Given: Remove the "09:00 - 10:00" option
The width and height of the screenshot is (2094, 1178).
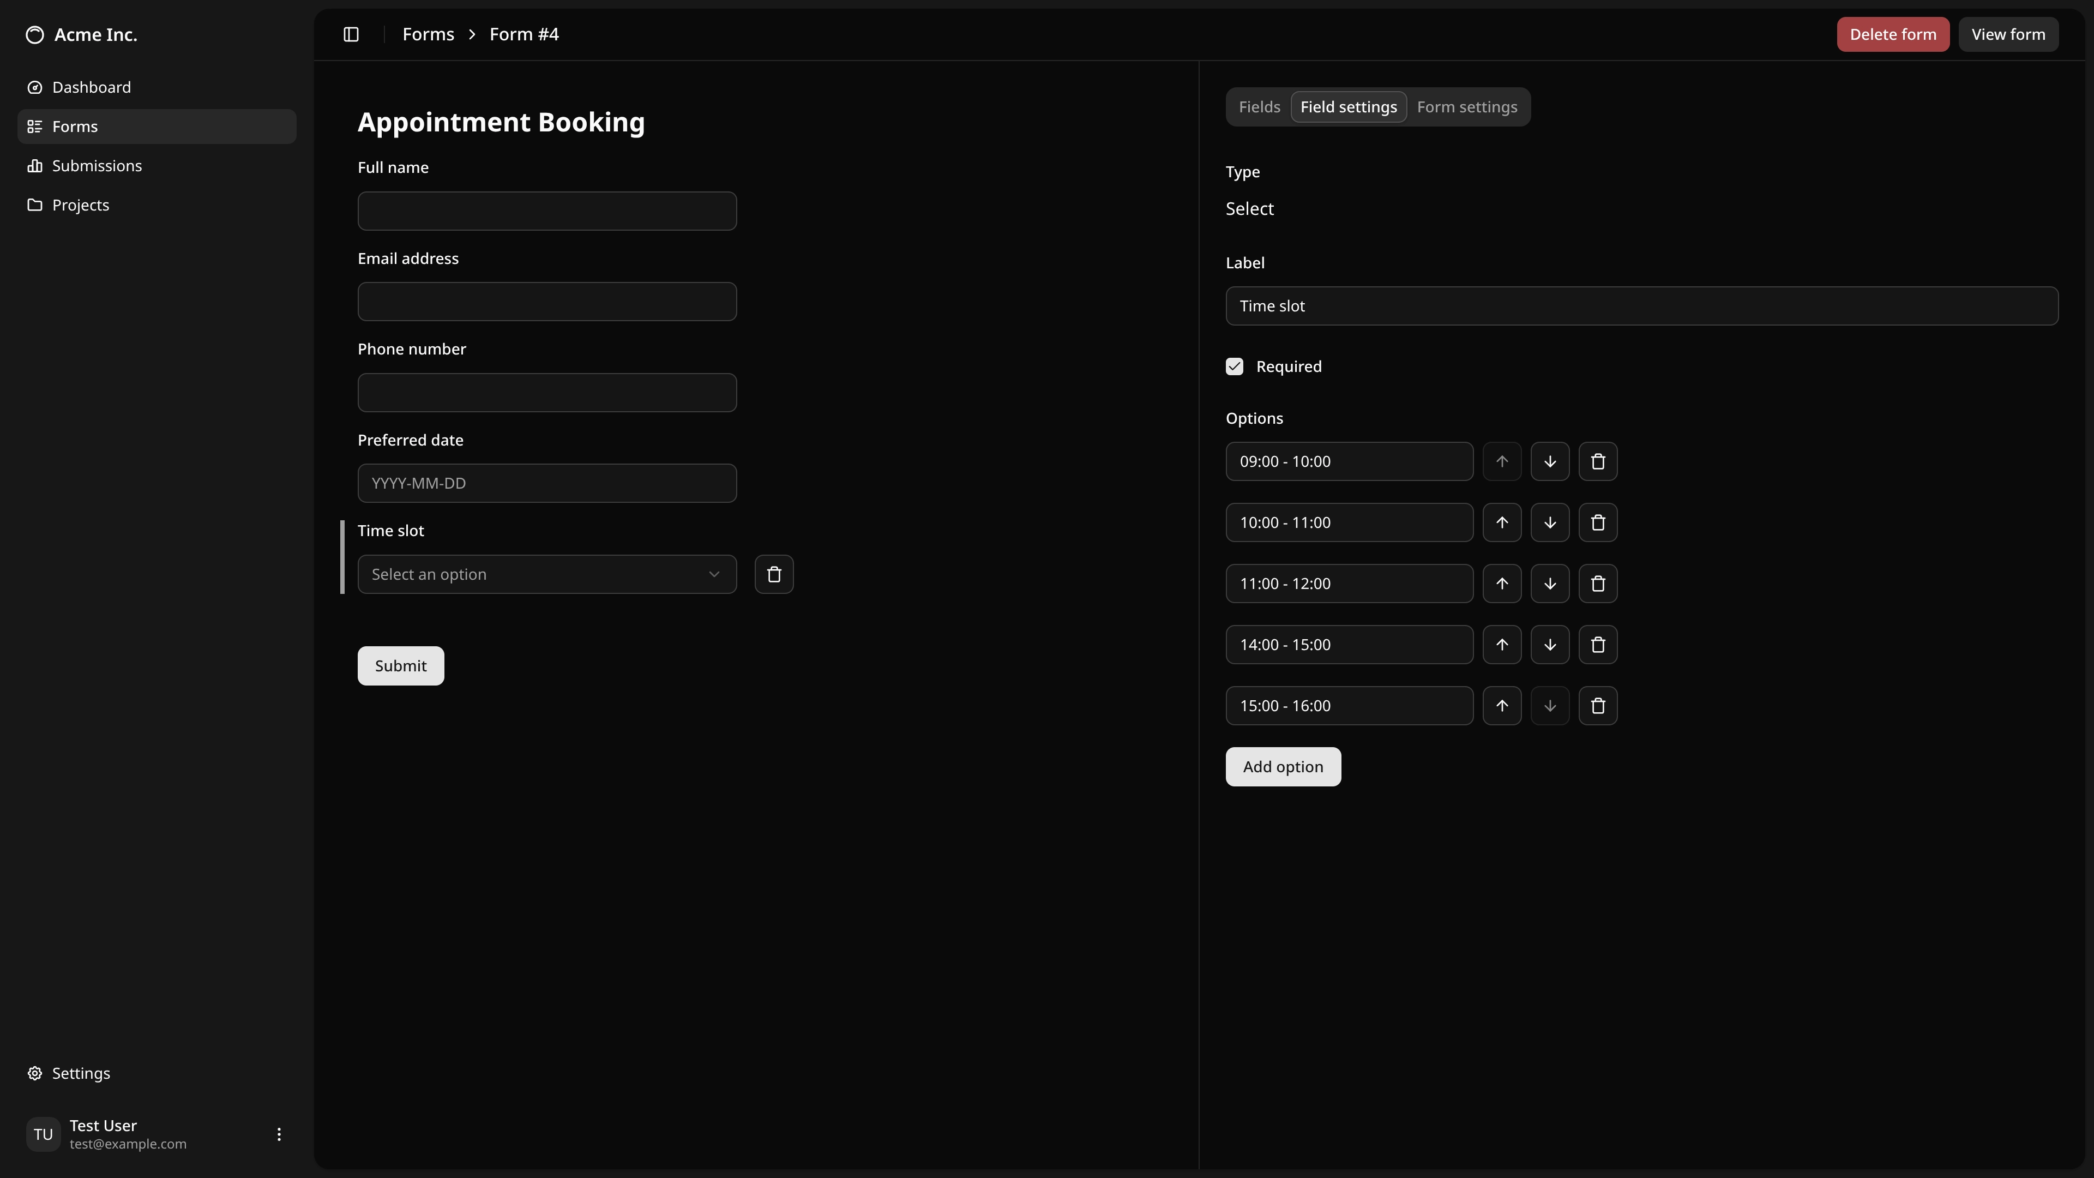Looking at the screenshot, I should [1597, 461].
